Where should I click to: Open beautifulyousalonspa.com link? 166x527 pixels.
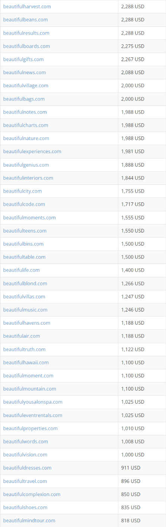coord(33,402)
